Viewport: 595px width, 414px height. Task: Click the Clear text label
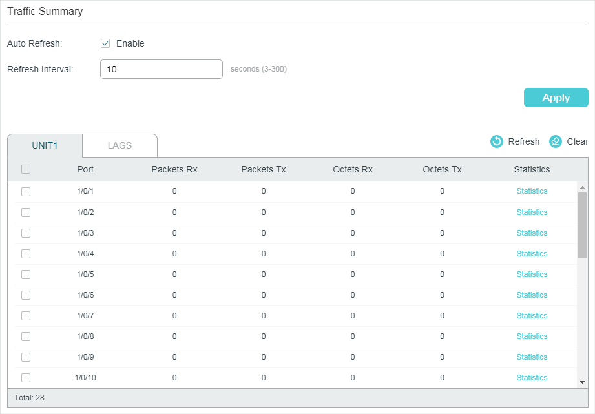click(x=578, y=141)
